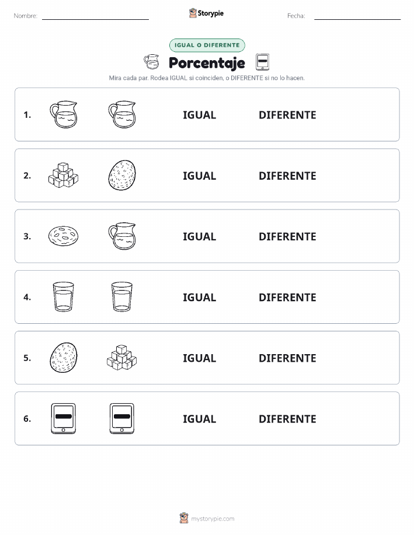Click the second glass icon in row 4

(122, 296)
